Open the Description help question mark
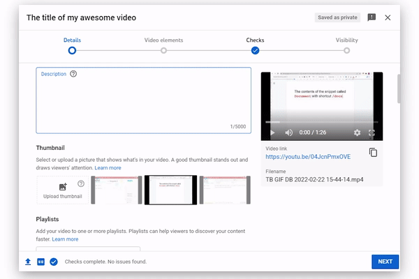 73,74
